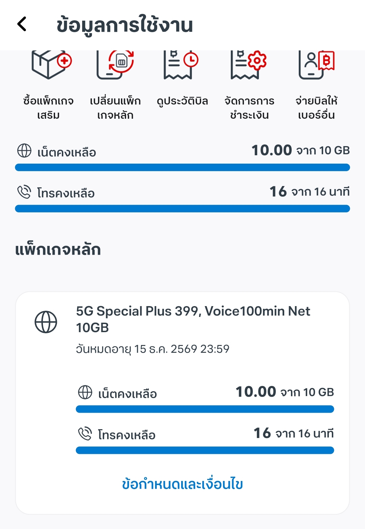
Task: Tap the package card call minutes bar
Action: click(205, 450)
